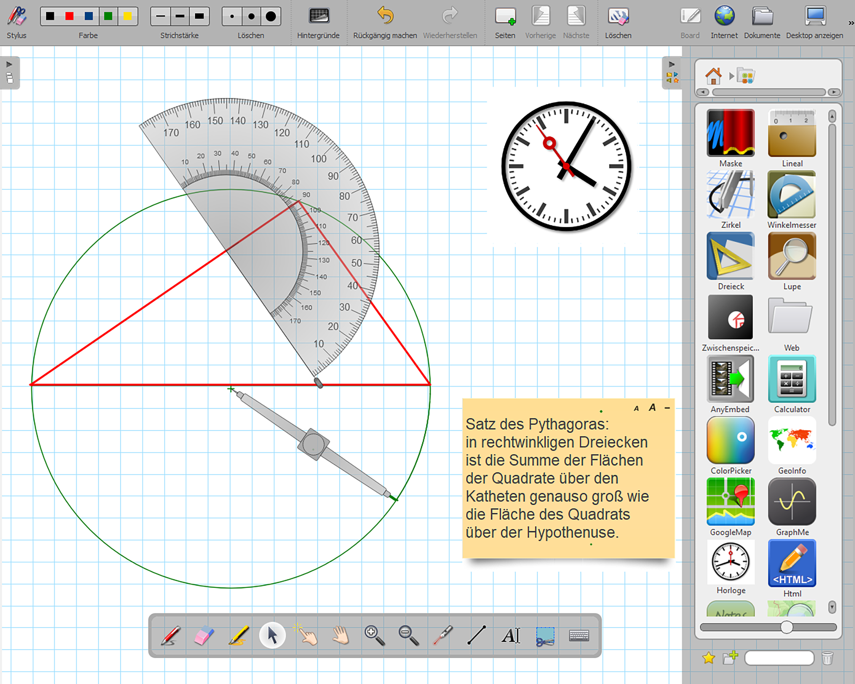
Task: Select the red pen tool in bottom toolbar
Action: (x=171, y=636)
